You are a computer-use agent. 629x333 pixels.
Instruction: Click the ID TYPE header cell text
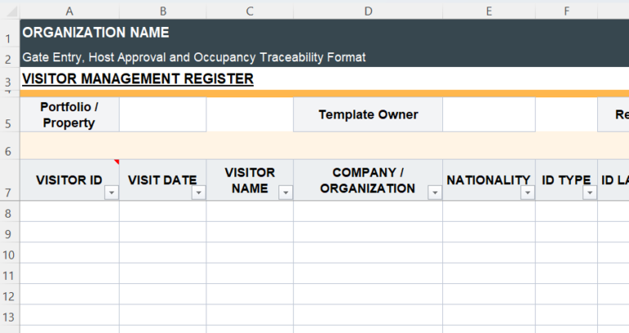[566, 180]
